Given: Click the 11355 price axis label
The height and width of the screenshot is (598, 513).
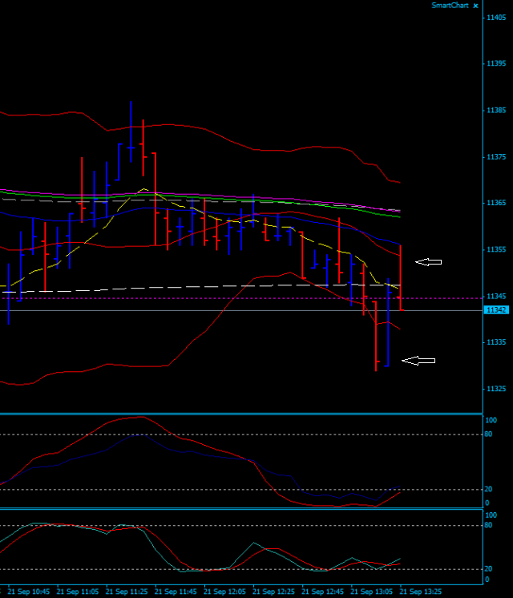Looking at the screenshot, I should pos(496,249).
